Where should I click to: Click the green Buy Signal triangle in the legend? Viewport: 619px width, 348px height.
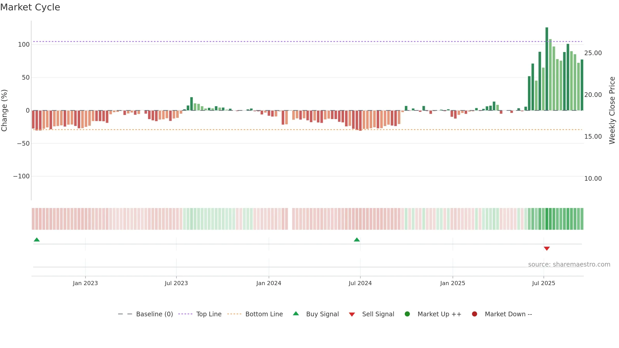click(x=296, y=313)
